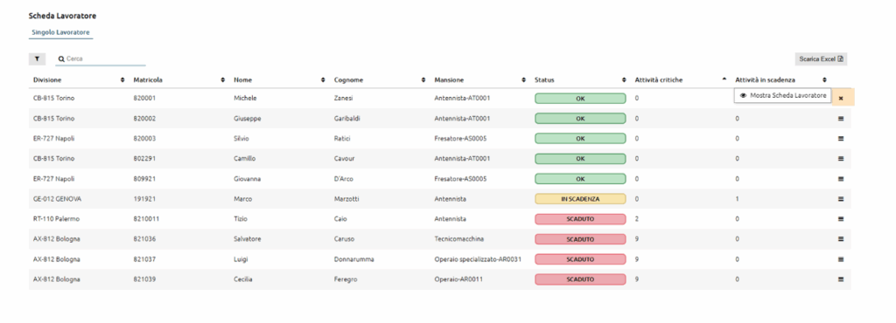The image size is (896, 323).
Task: Click the yellow IN SCADENZA status badge
Action: (x=580, y=199)
